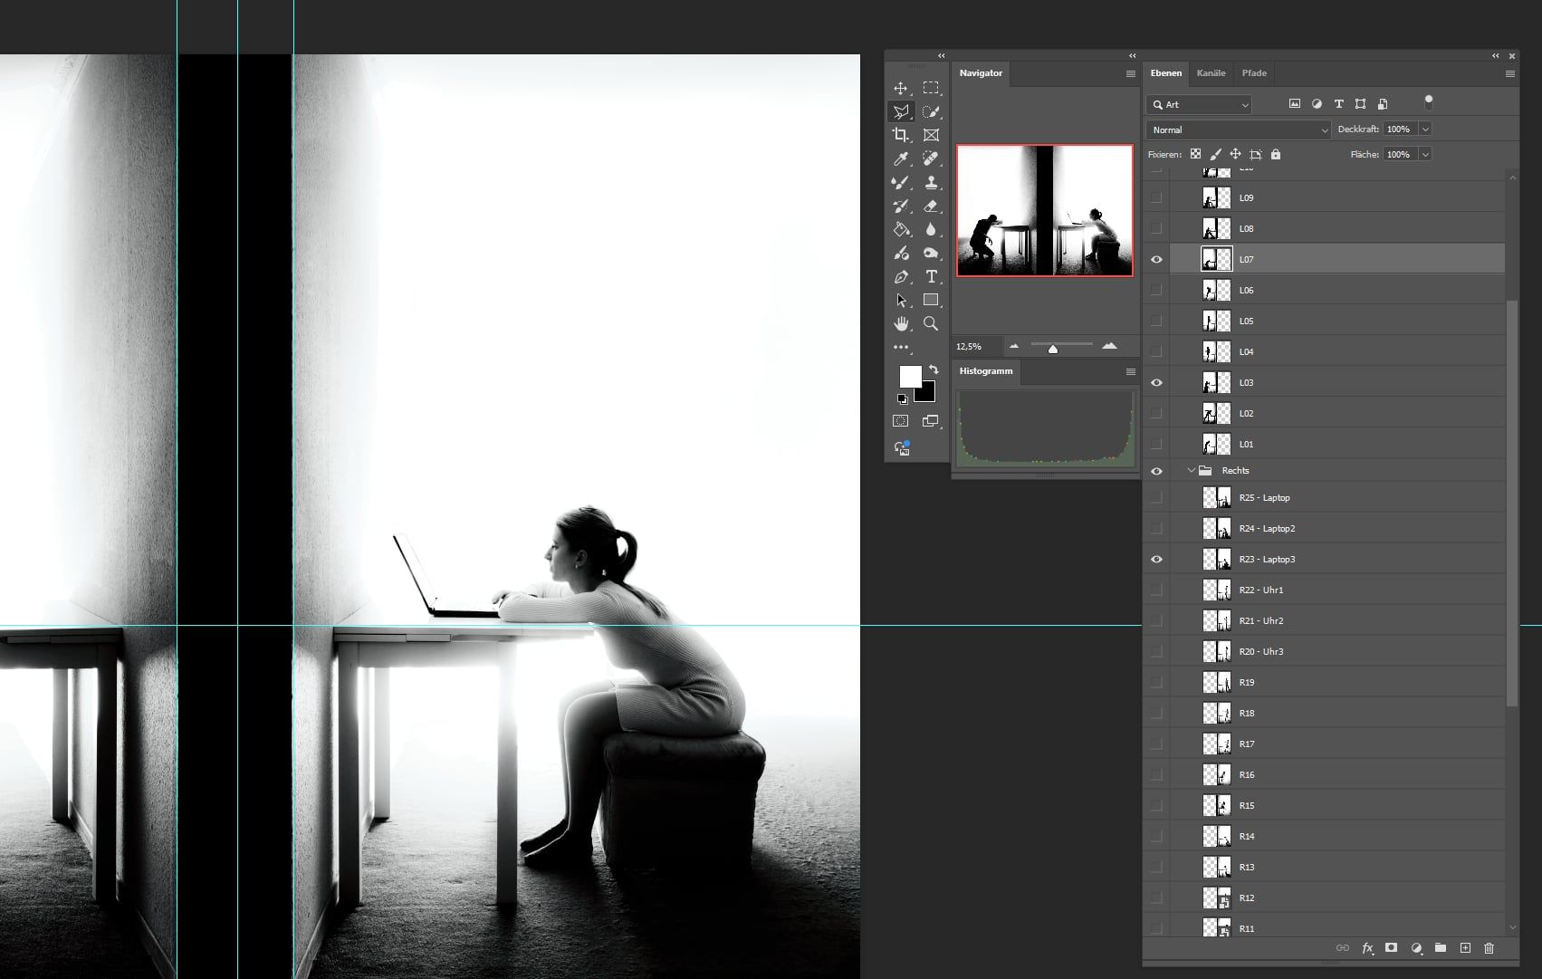Open the blend mode Normal dropdown
This screenshot has height=979, width=1542.
tap(1239, 130)
